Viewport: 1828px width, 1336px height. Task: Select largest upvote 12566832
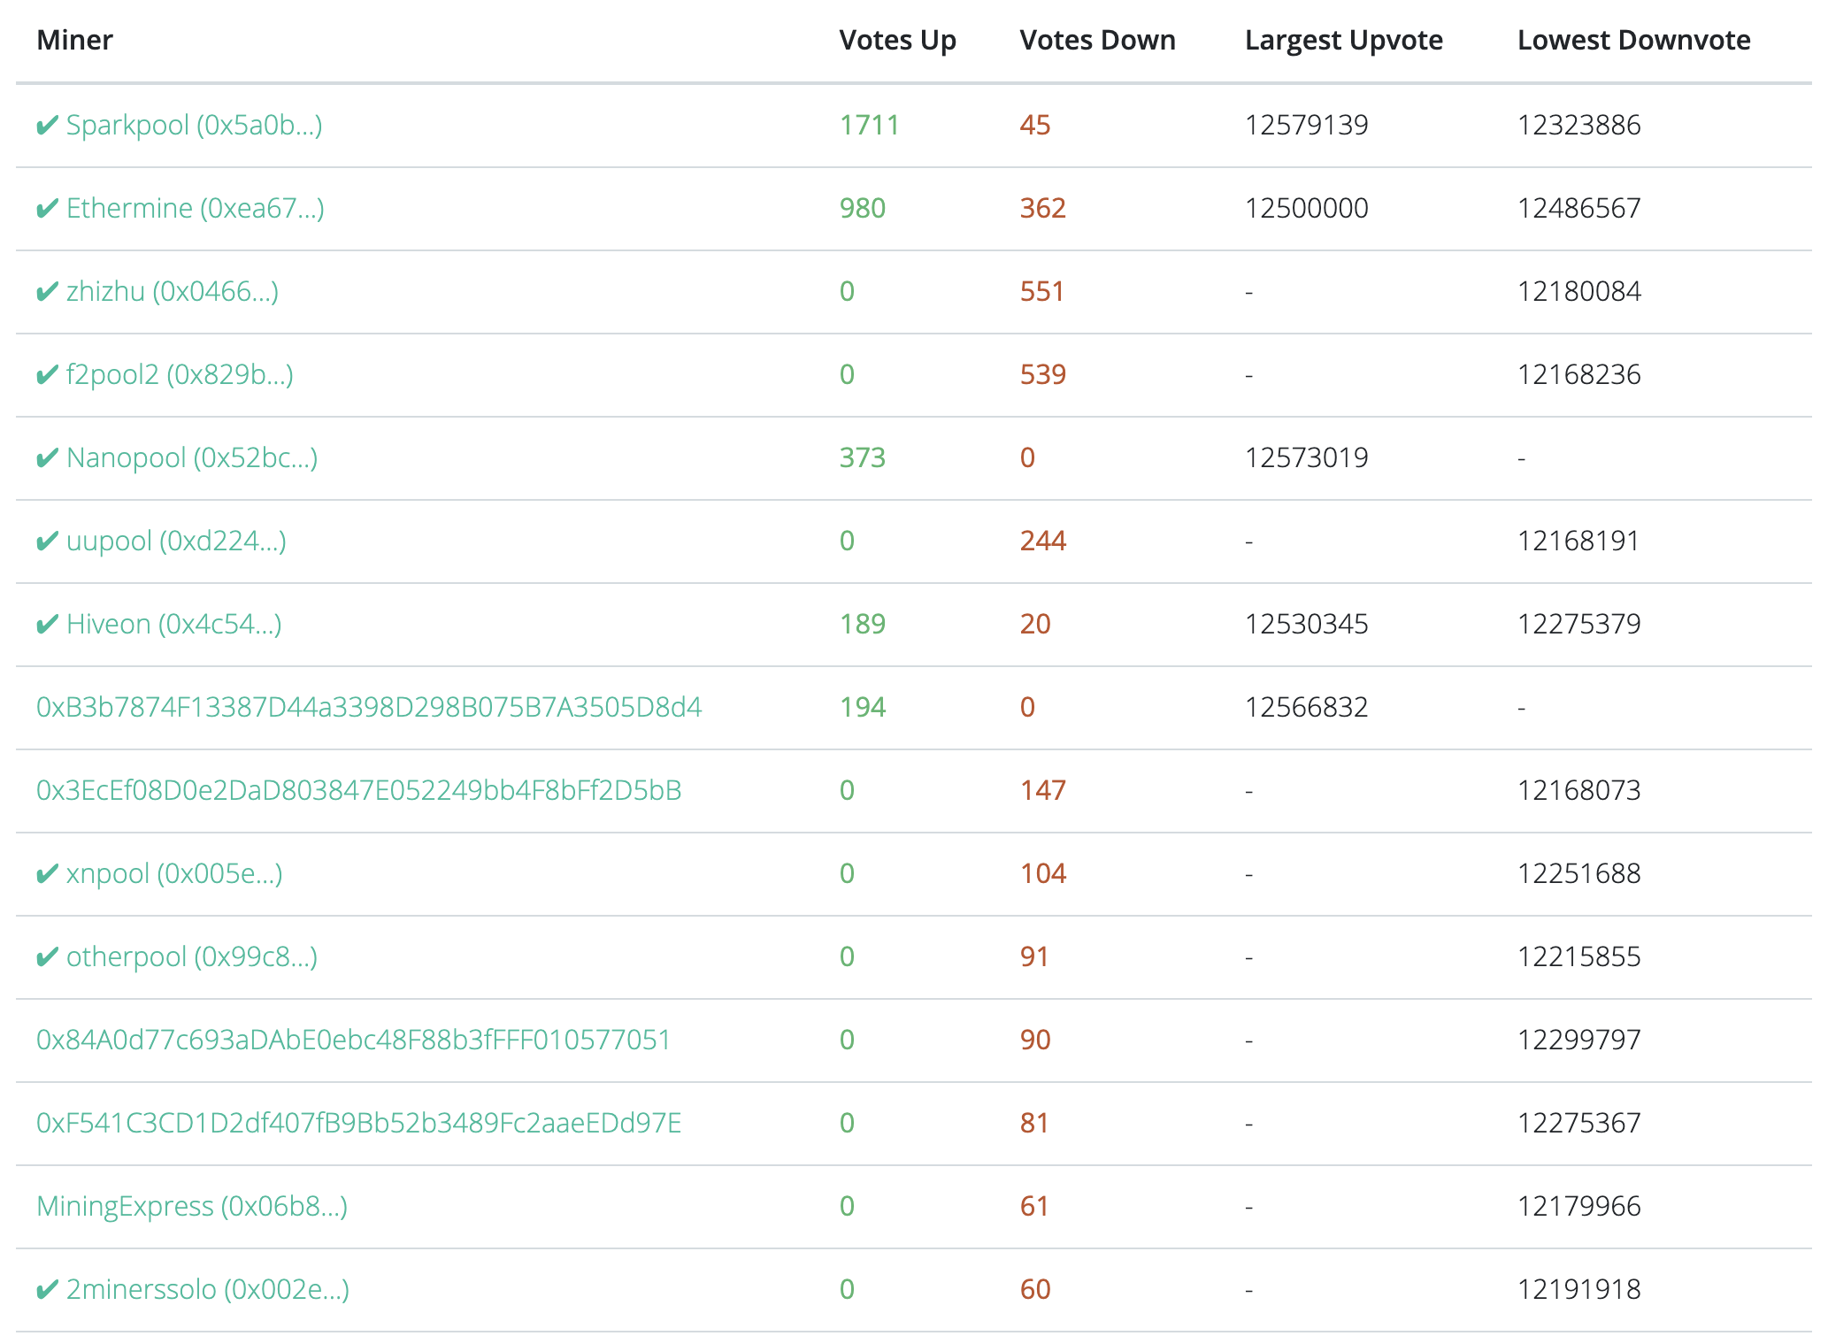point(1307,708)
